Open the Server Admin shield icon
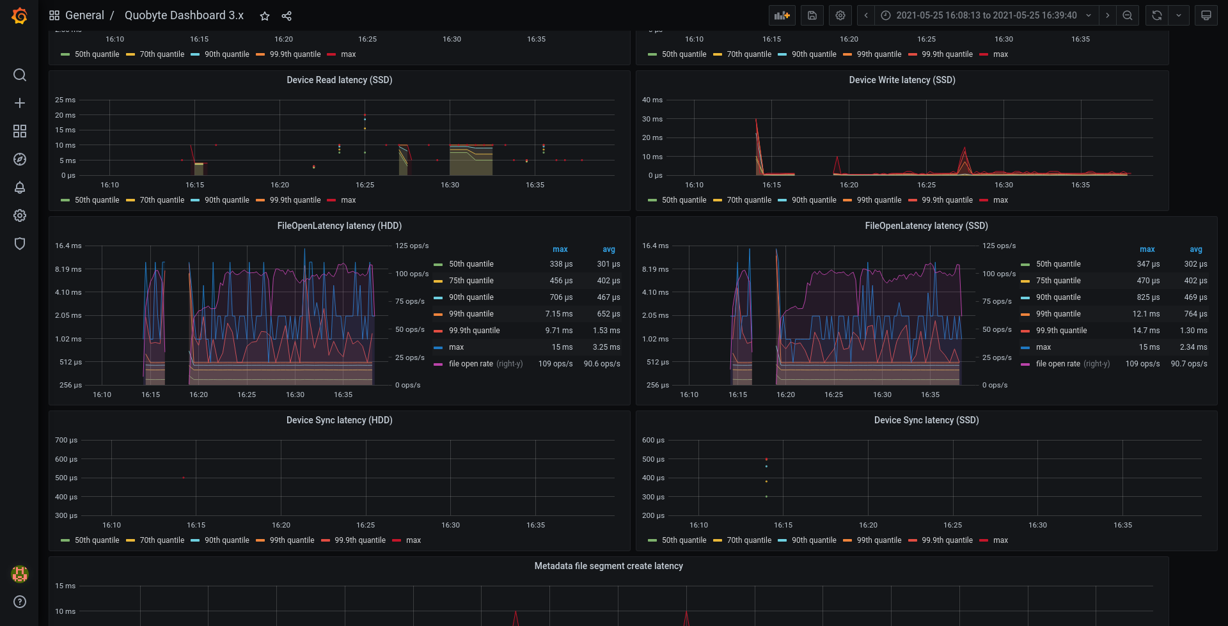Viewport: 1228px width, 626px height. 20,244
